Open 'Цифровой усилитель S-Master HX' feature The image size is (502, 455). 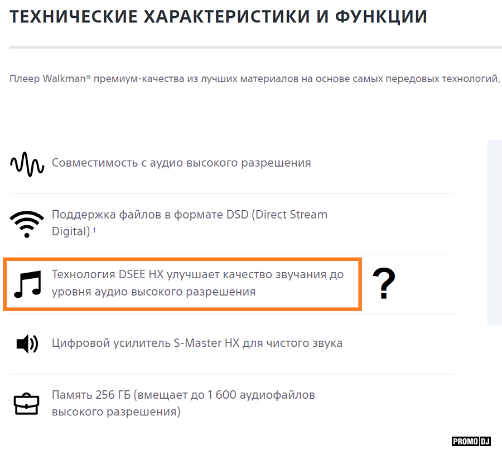(x=197, y=343)
